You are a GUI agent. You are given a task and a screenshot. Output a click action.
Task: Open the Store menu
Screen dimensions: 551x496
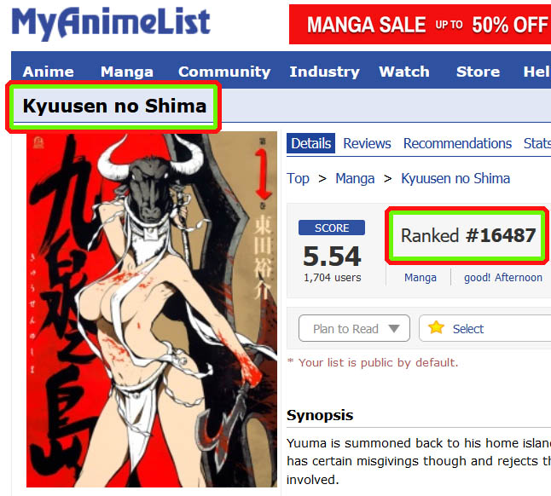(x=478, y=72)
